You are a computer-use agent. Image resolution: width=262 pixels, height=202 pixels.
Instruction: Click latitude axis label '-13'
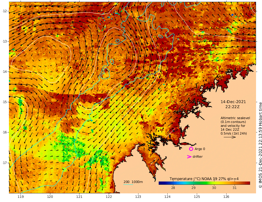click(x=4, y=41)
